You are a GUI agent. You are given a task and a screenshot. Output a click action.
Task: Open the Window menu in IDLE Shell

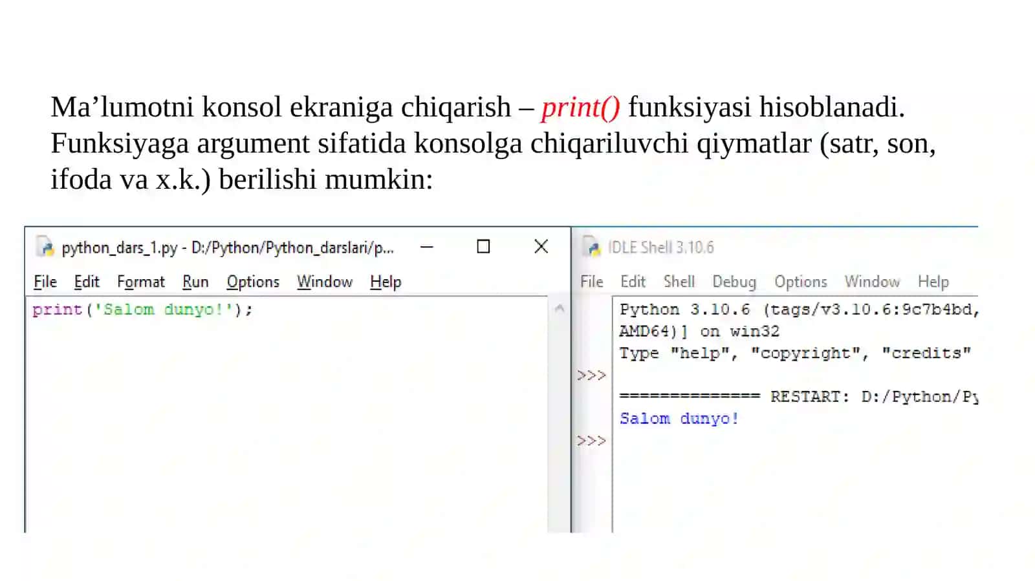[872, 282]
